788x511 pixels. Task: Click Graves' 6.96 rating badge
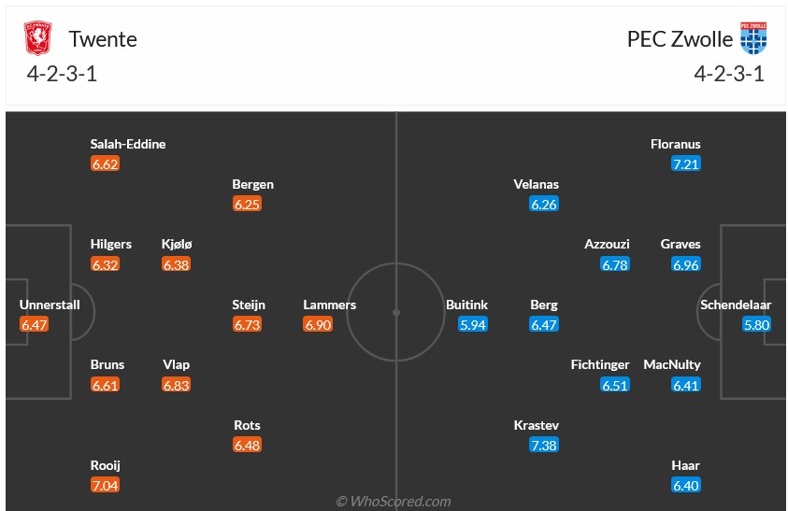685,265
